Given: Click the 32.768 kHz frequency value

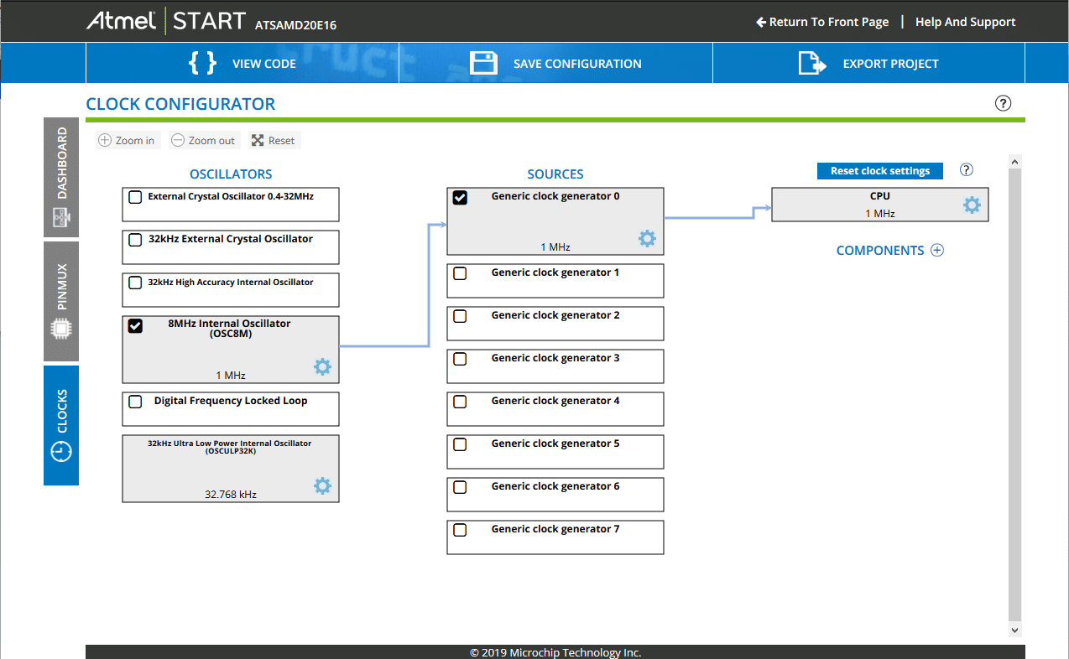Looking at the screenshot, I should coord(231,495).
